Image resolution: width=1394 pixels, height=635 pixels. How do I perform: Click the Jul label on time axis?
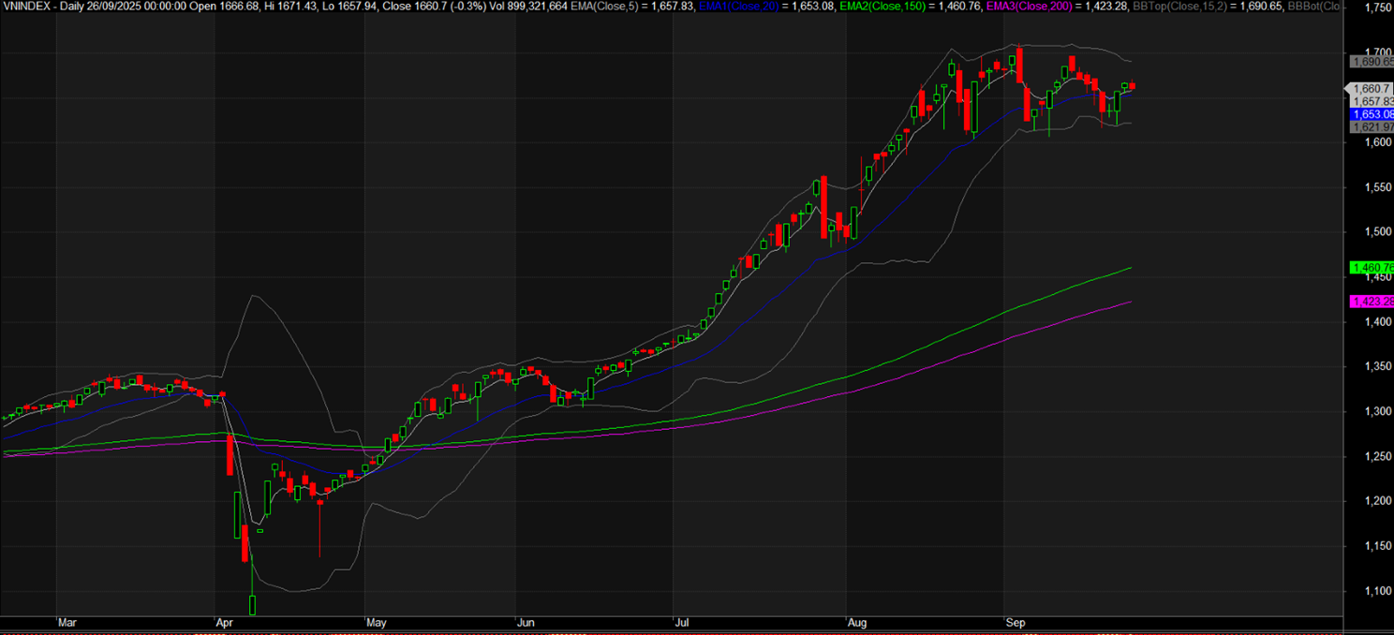point(681,622)
